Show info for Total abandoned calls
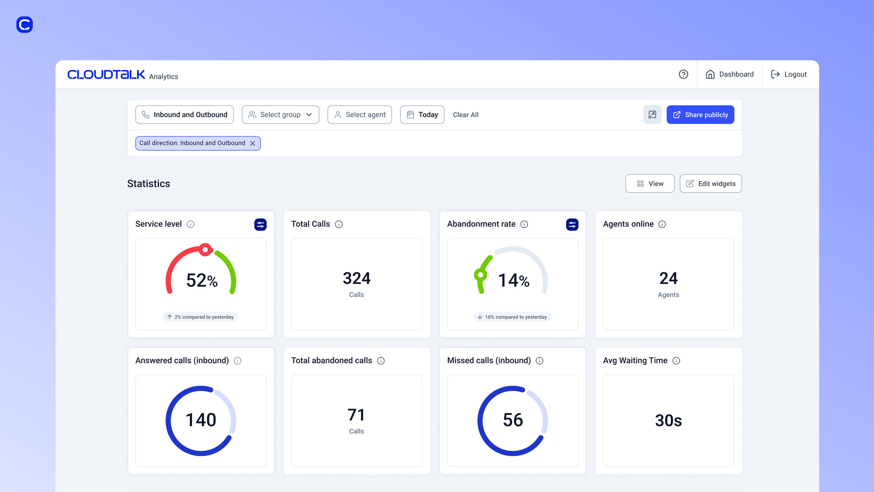 coord(381,361)
